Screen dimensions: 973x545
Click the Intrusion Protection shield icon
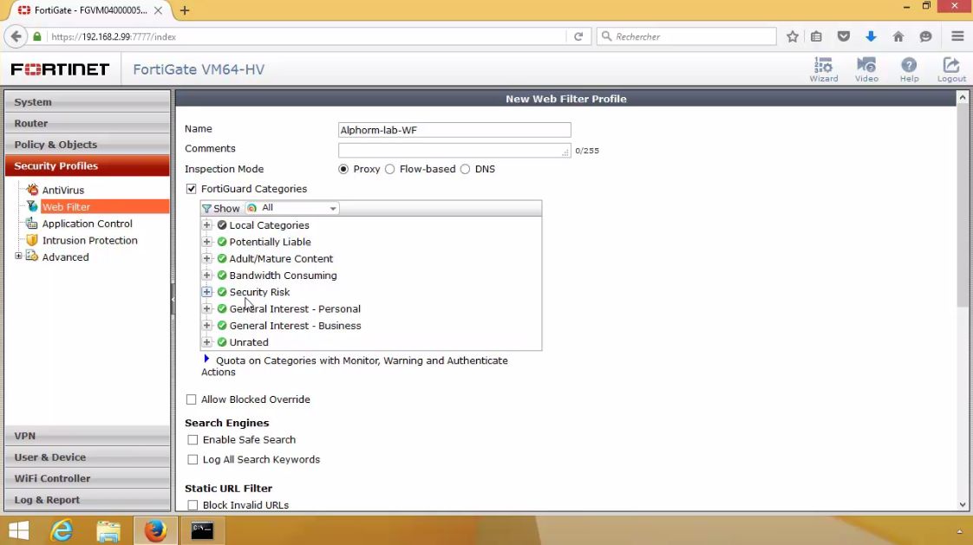click(x=32, y=240)
